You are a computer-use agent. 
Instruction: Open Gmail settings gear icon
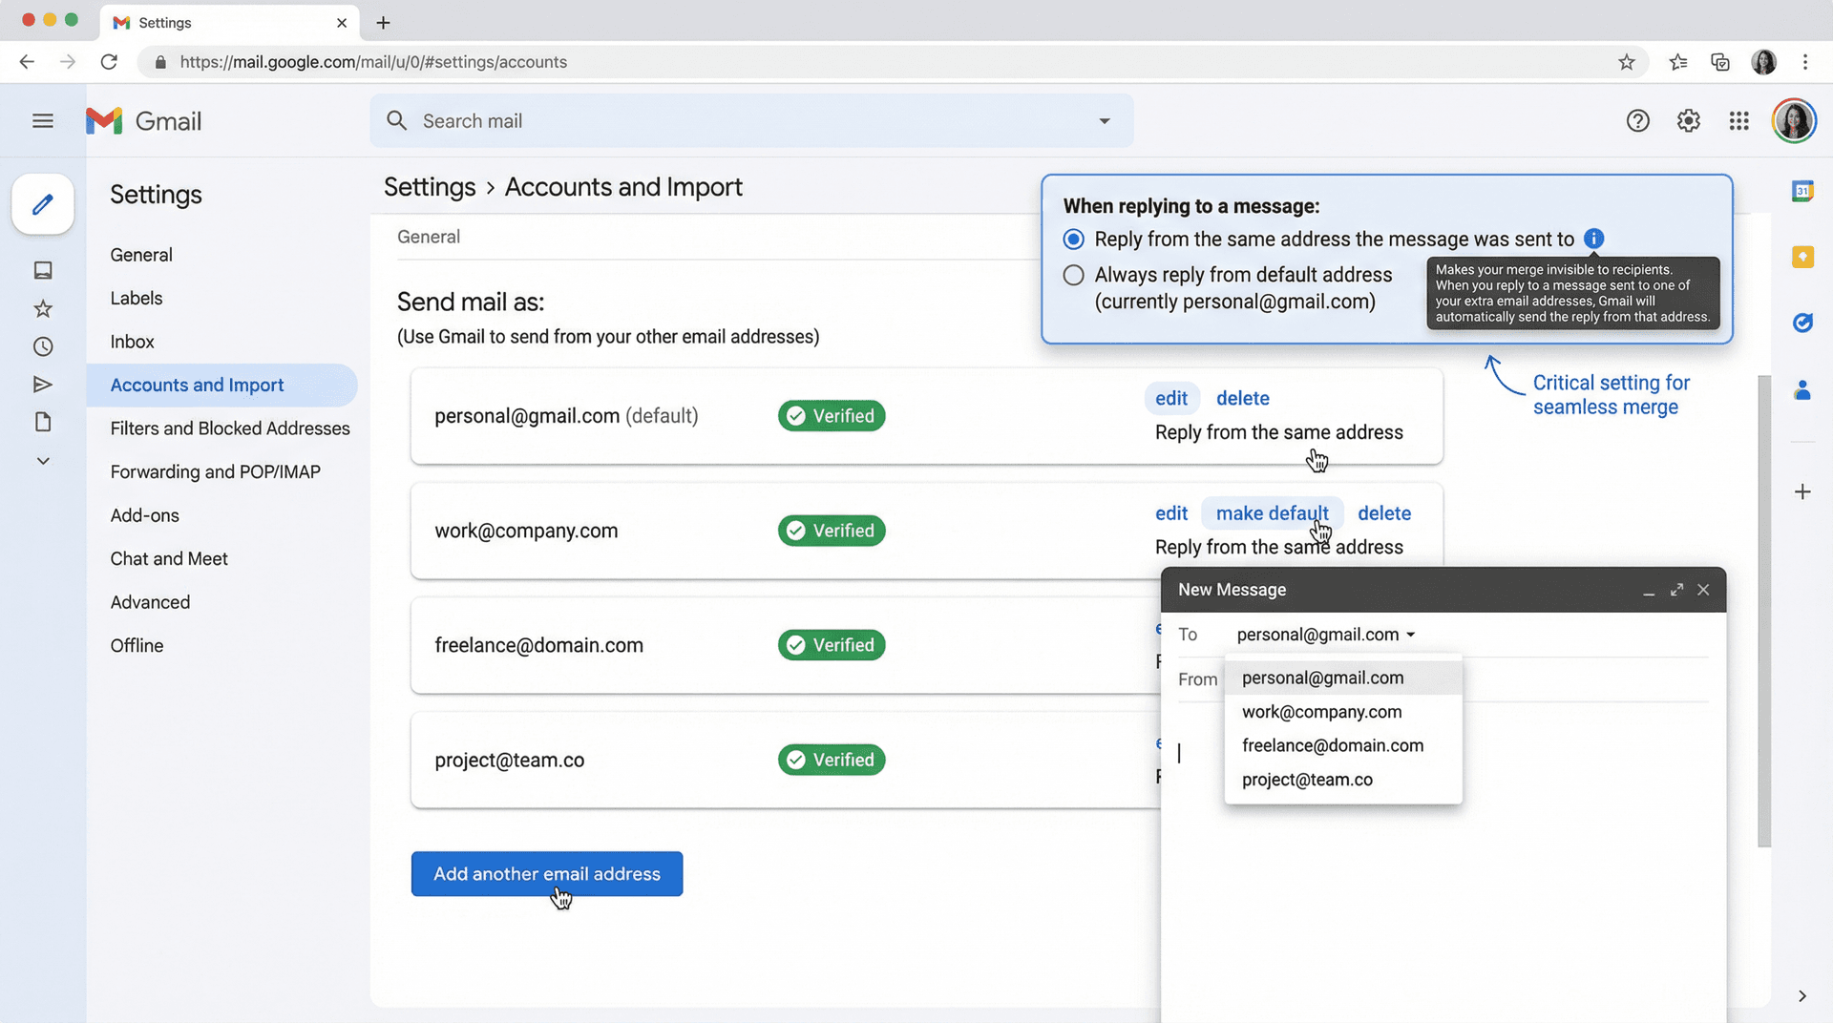pyautogui.click(x=1688, y=120)
